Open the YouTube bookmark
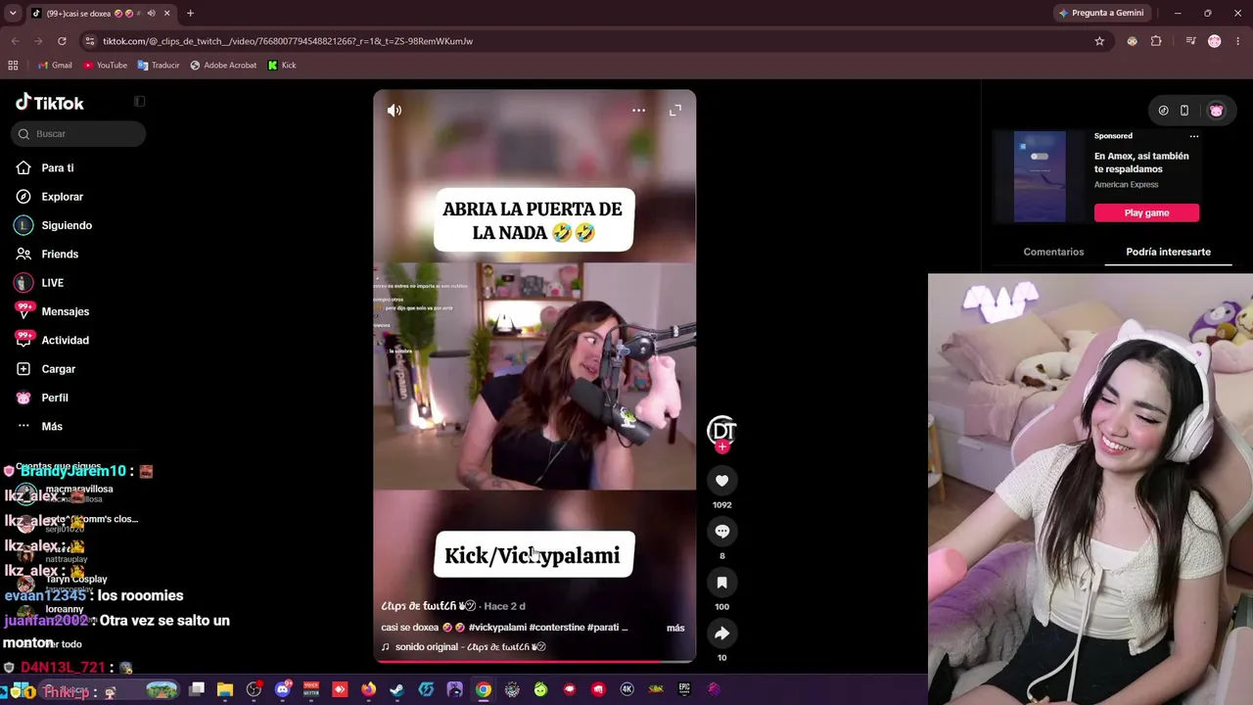 point(105,66)
